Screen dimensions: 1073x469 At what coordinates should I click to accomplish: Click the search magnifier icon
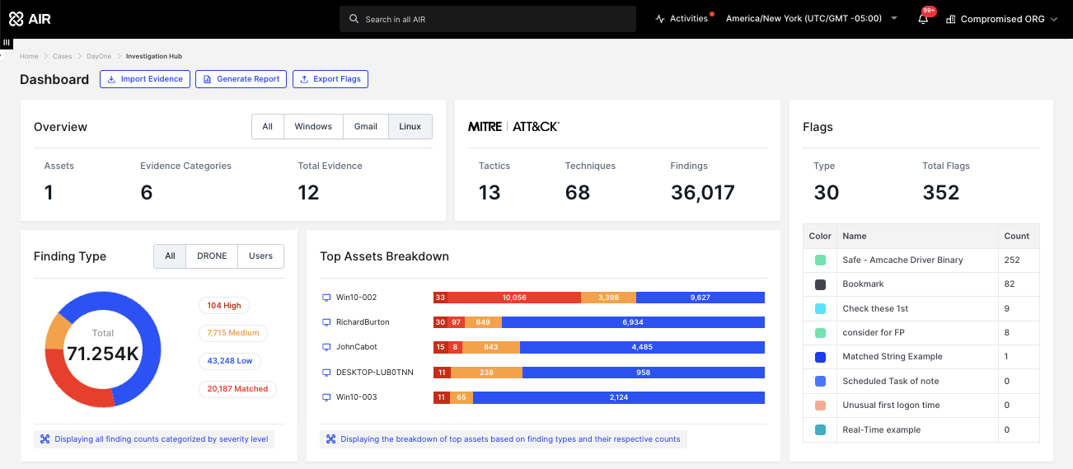(x=354, y=19)
